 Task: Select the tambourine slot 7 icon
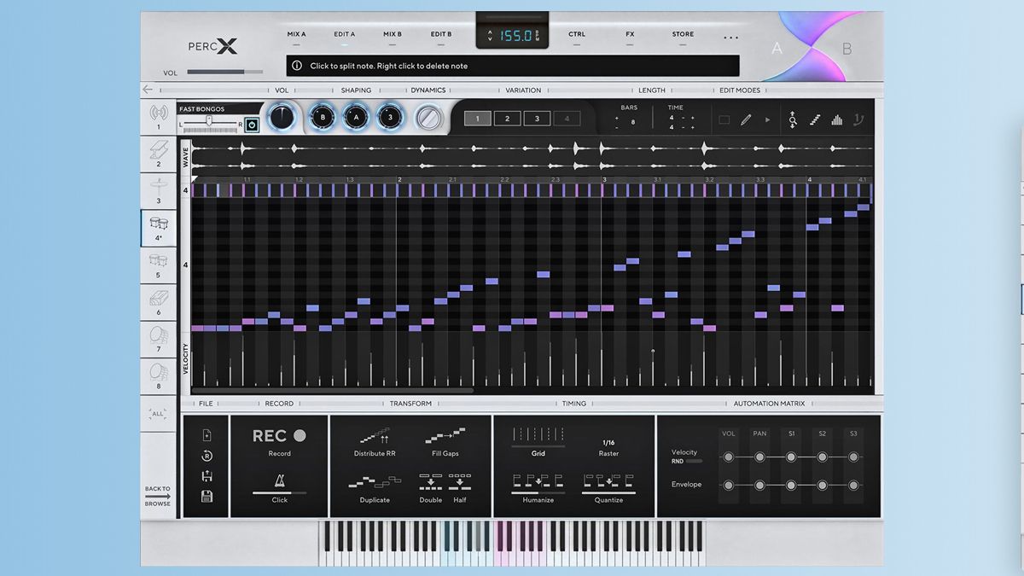[x=158, y=335]
